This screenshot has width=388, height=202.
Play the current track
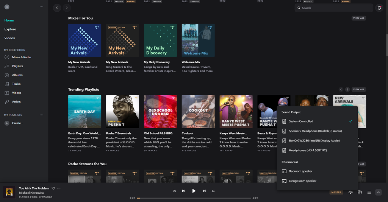pyautogui.click(x=194, y=191)
